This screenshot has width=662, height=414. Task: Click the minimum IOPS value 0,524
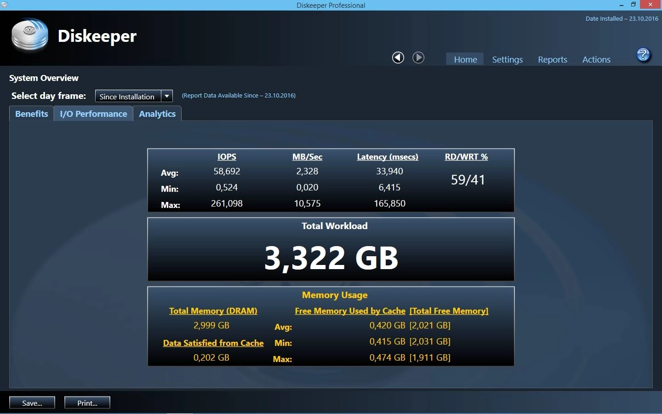227,187
